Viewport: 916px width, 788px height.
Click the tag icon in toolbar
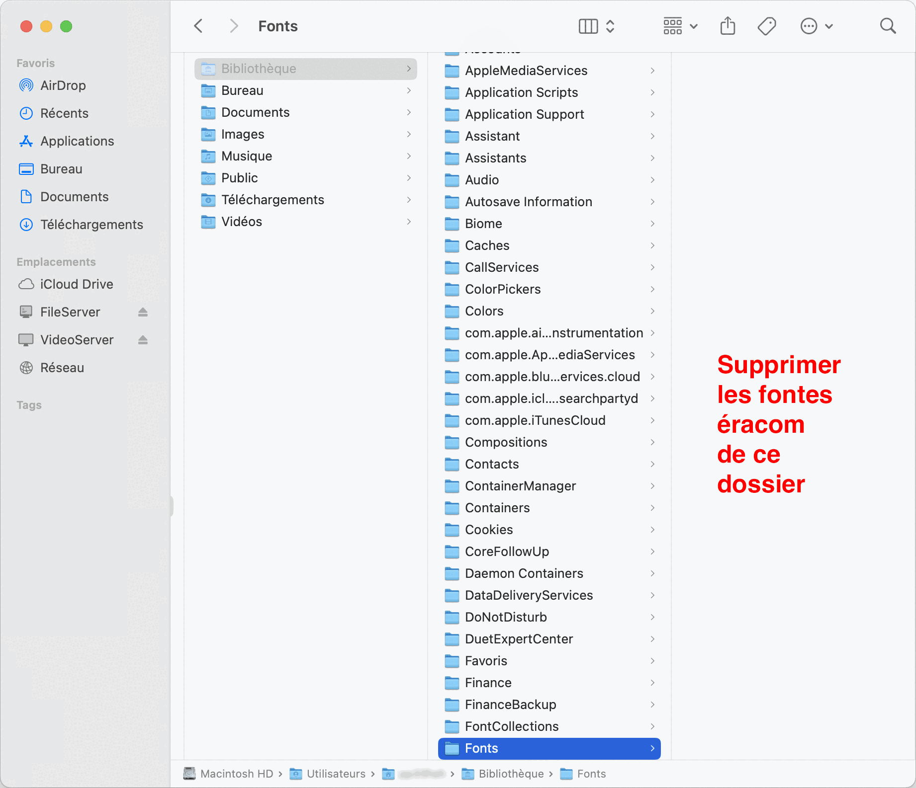pyautogui.click(x=766, y=26)
